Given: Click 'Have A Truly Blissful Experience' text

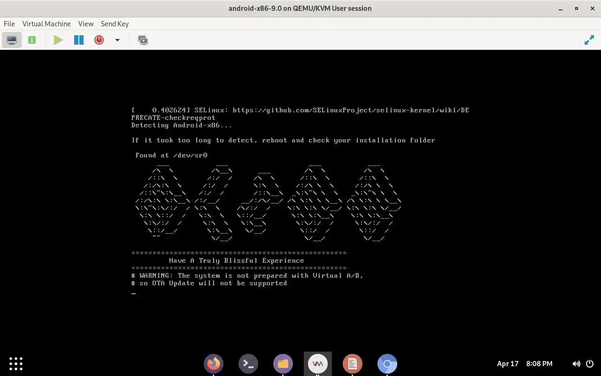Looking at the screenshot, I should pyautogui.click(x=237, y=260).
